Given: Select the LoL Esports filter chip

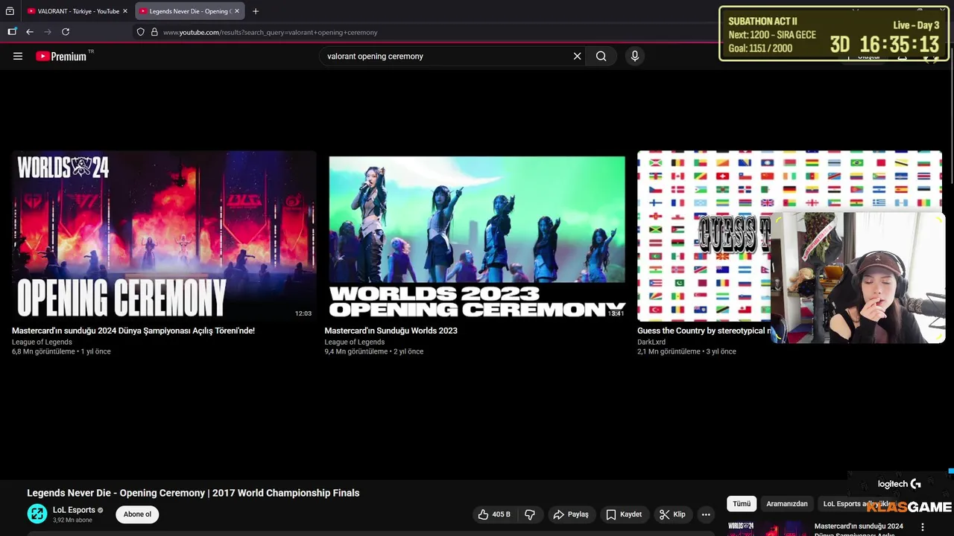Looking at the screenshot, I should [x=857, y=504].
